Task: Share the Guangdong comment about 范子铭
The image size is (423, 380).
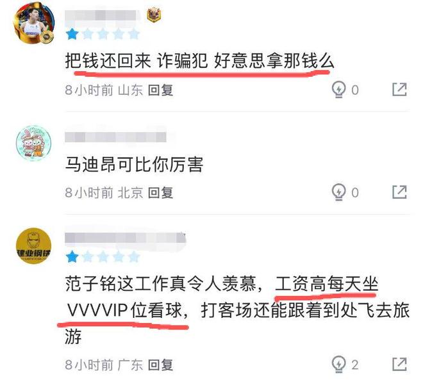Action: [399, 365]
